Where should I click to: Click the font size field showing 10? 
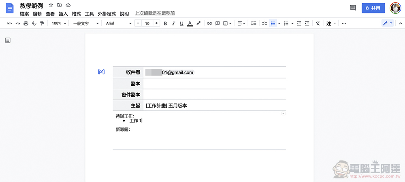(147, 23)
